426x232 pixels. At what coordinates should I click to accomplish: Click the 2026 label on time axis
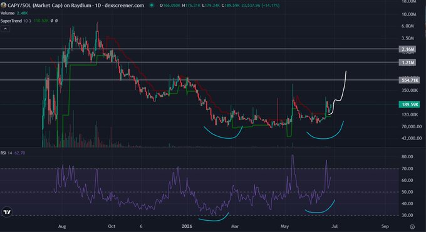click(x=187, y=226)
